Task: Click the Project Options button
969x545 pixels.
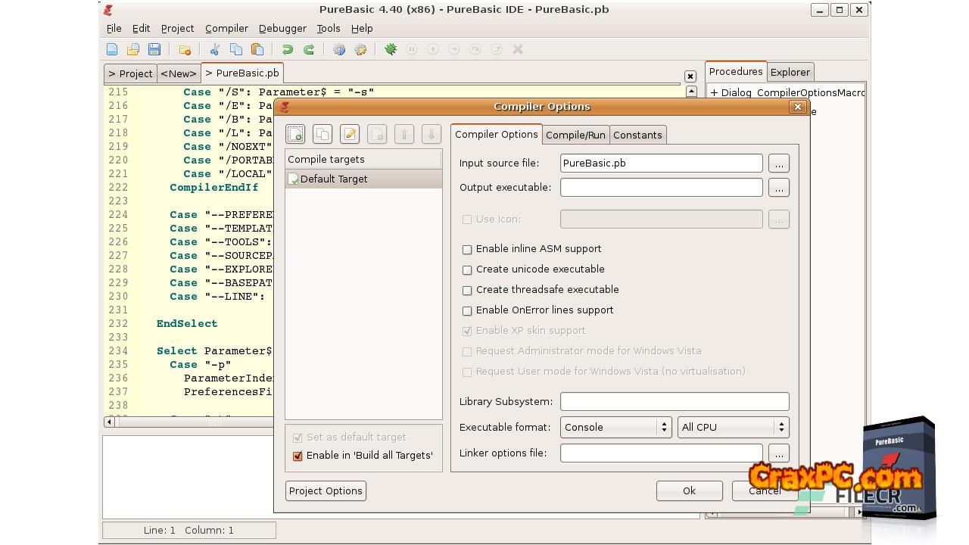Action: pos(326,490)
